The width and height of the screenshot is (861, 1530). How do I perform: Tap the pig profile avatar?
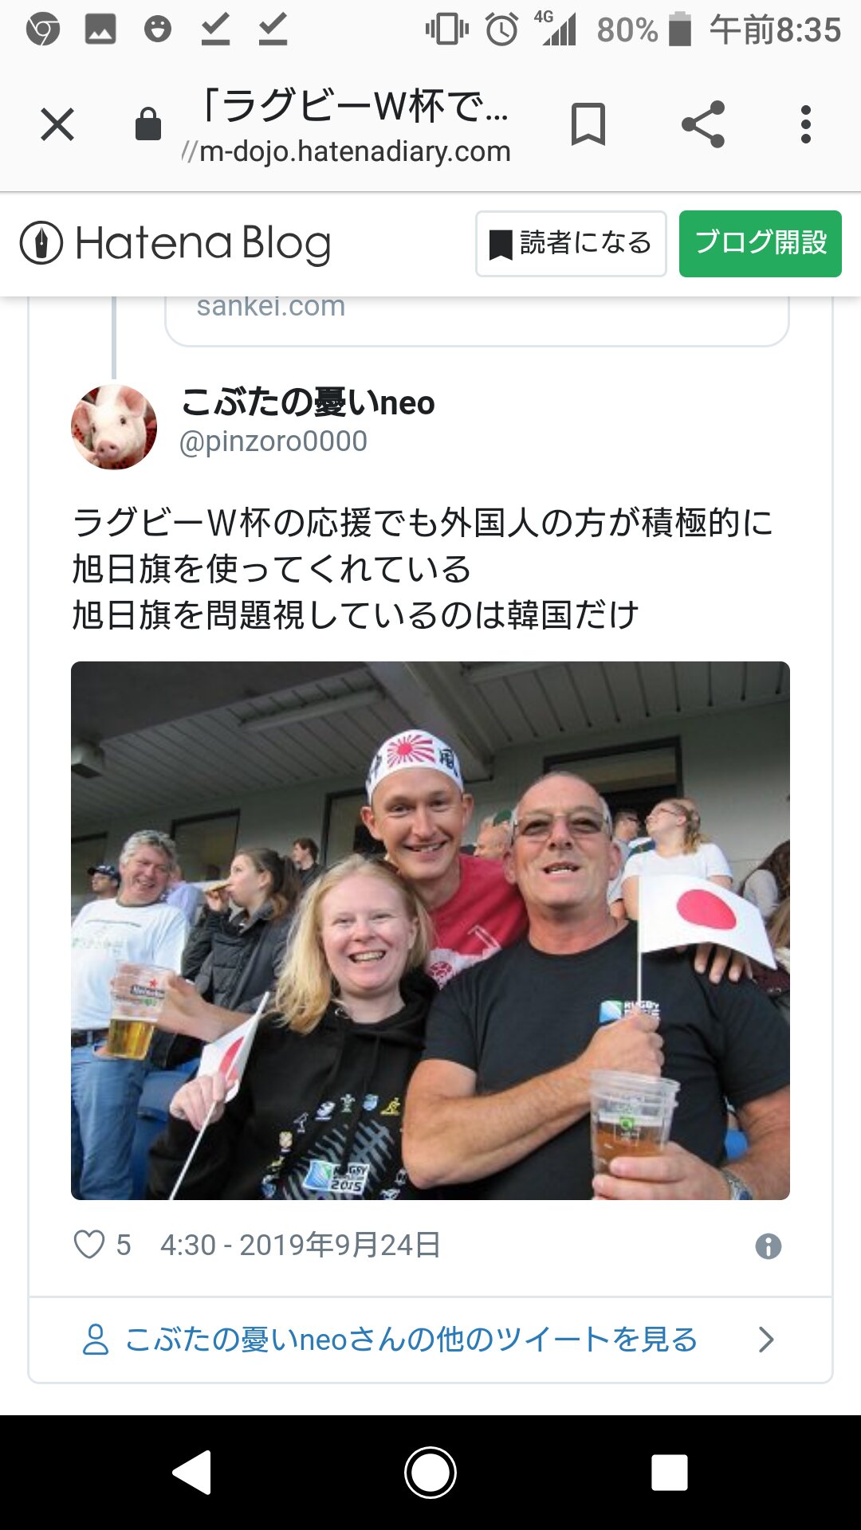point(114,427)
